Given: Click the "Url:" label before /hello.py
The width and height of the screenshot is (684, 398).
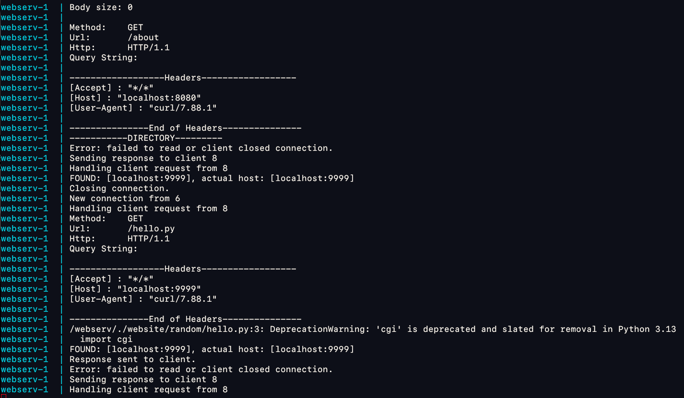Looking at the screenshot, I should click(x=80, y=228).
